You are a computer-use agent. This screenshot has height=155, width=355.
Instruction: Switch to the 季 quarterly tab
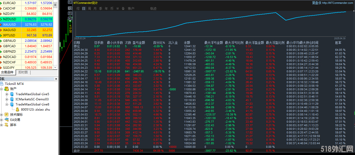pos(101,8)
